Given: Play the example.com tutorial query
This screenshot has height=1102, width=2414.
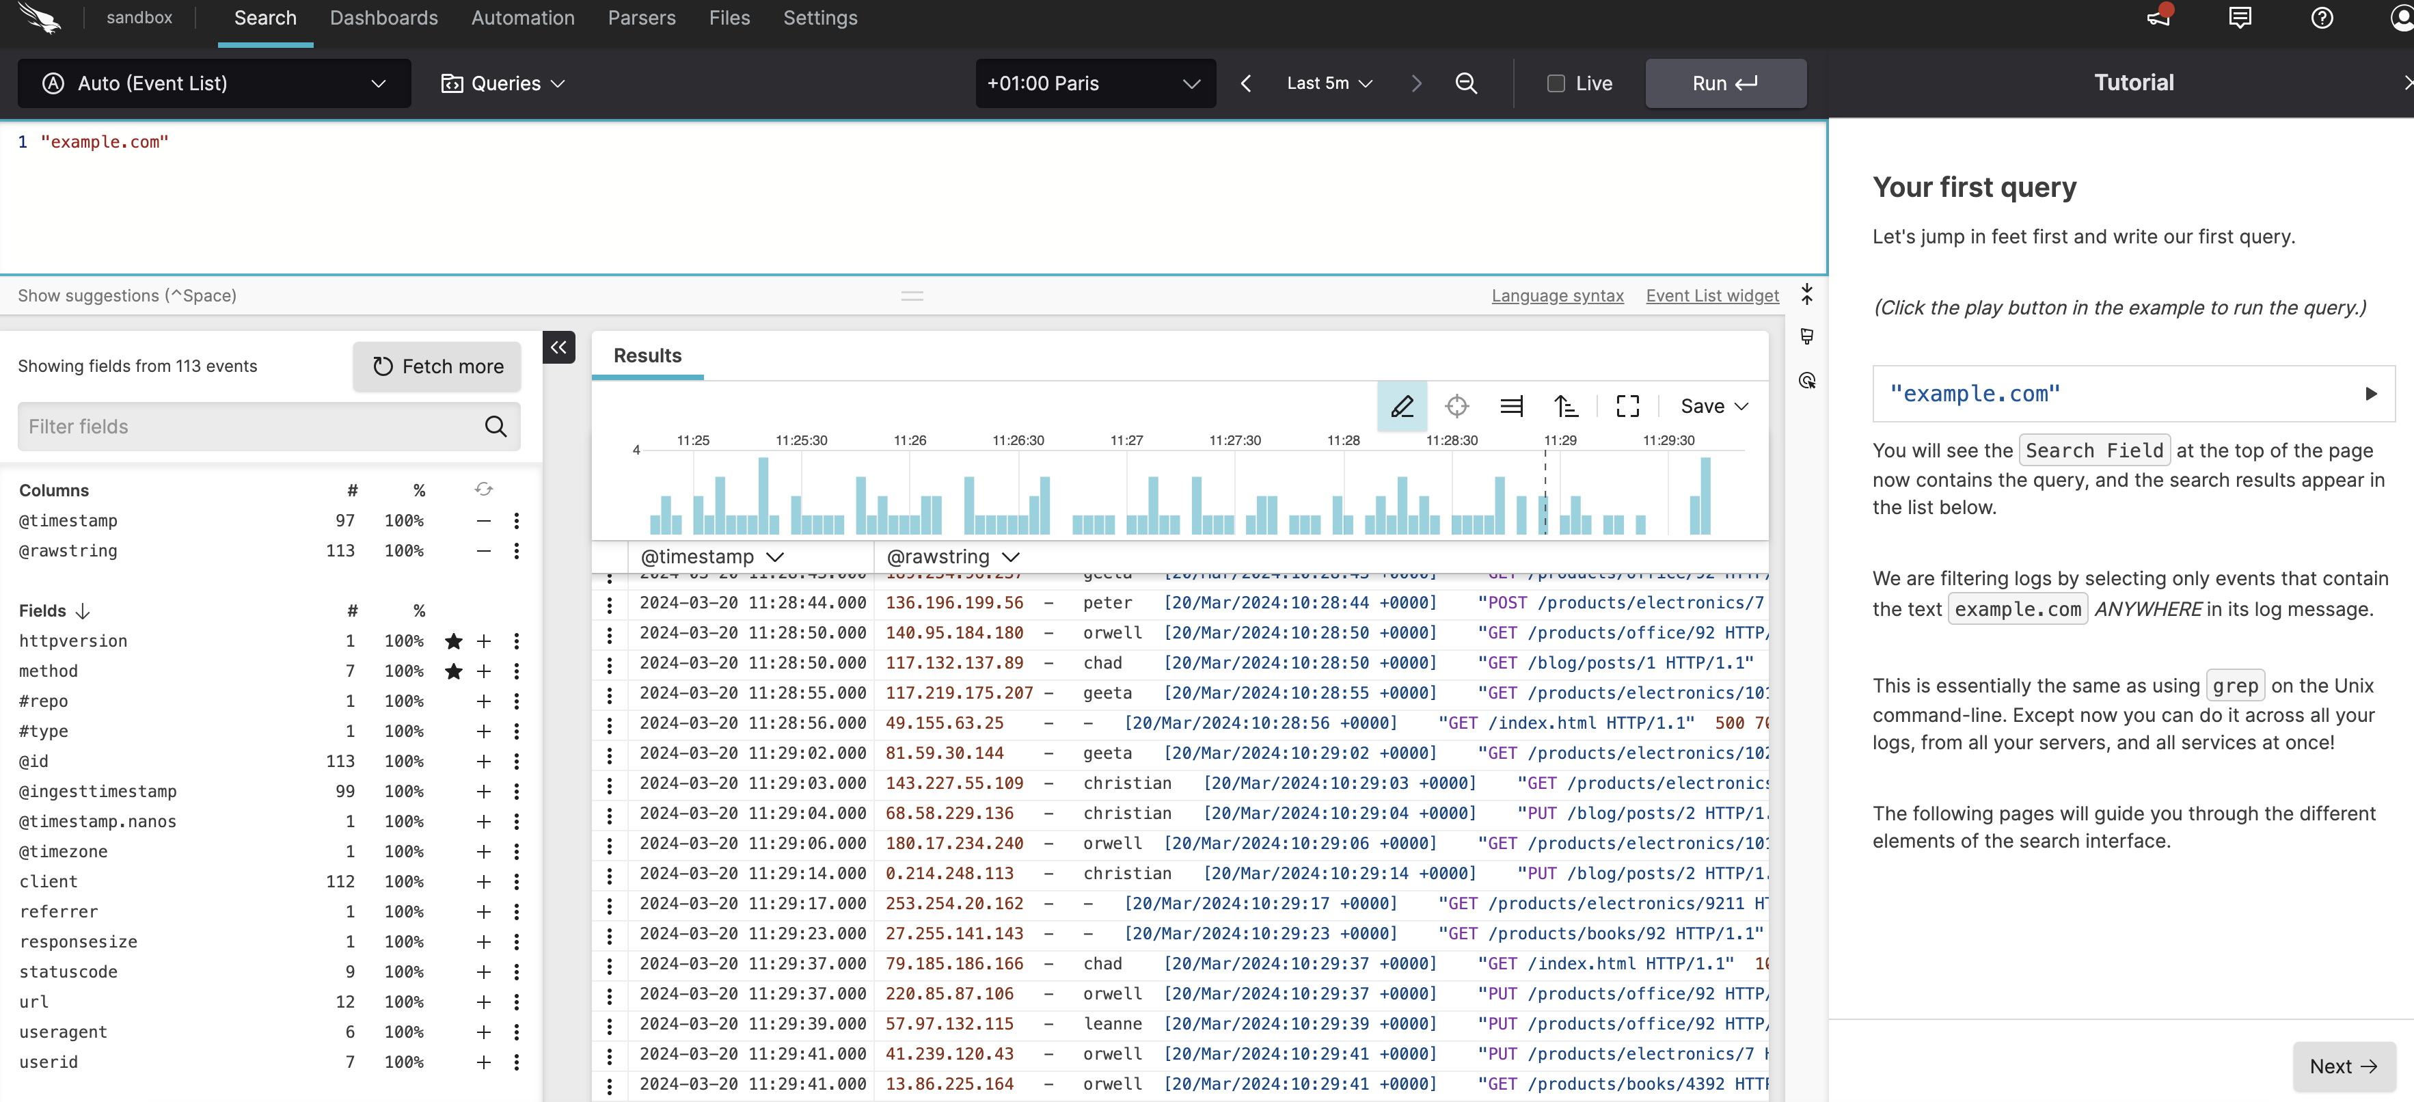Looking at the screenshot, I should point(2370,394).
